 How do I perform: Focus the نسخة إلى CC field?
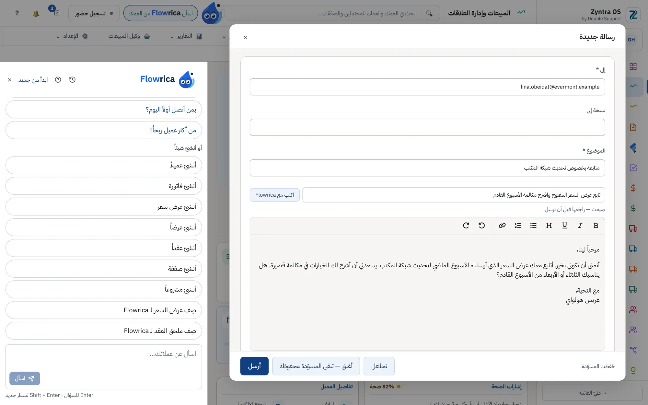pos(427,127)
